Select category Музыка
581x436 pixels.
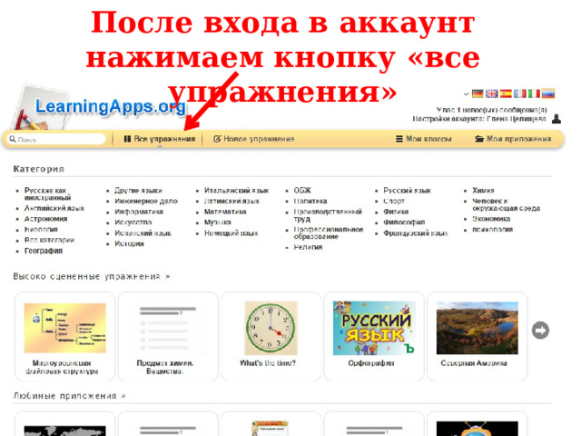coord(218,223)
